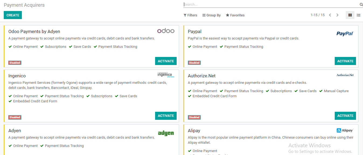
Task: Activate the Paypal acquirer
Action: (x=345, y=61)
